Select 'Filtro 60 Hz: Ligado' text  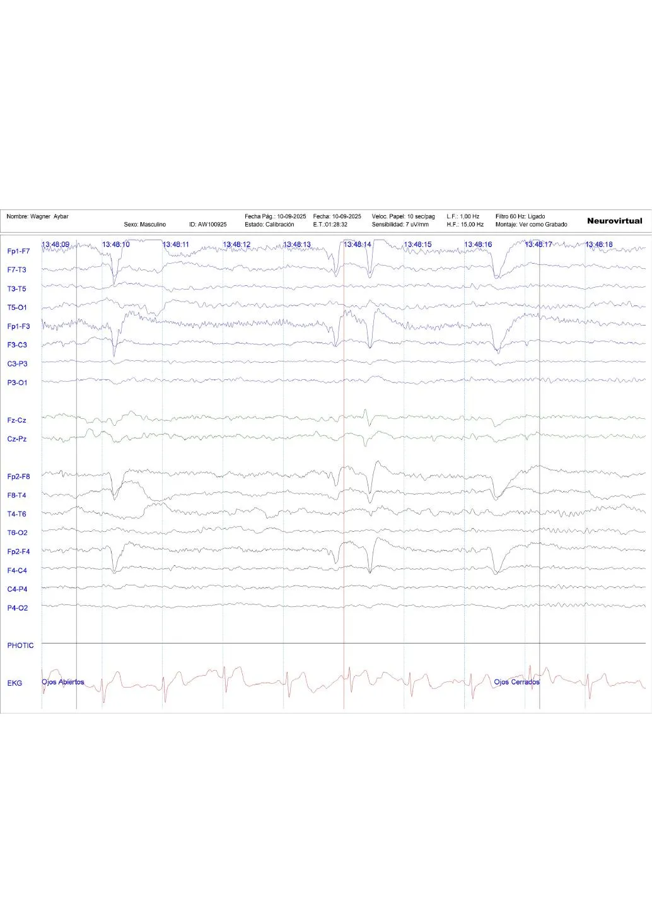520,216
